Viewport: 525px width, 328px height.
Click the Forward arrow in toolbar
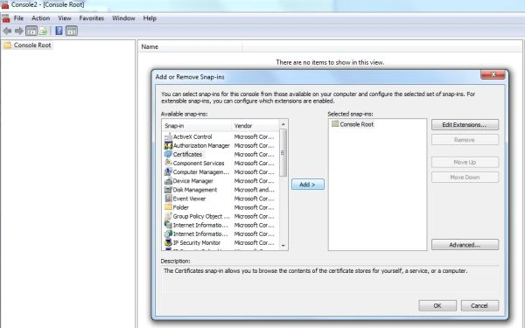[19, 31]
